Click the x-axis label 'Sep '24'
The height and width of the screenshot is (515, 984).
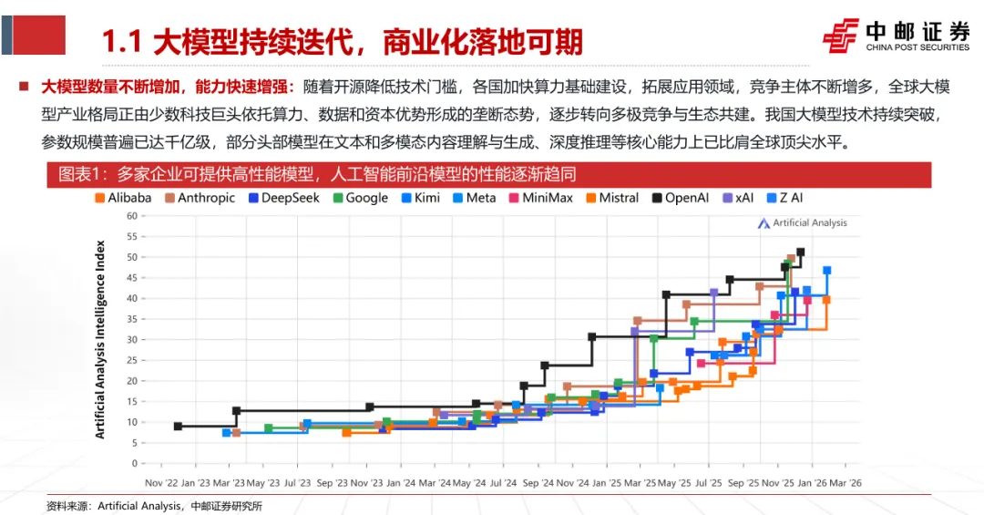coord(538,483)
